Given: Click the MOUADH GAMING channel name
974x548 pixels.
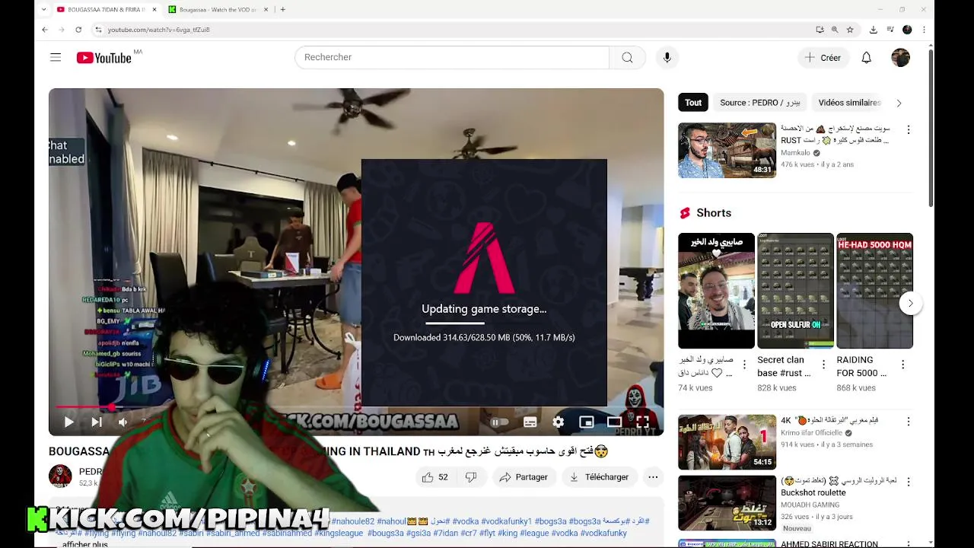Looking at the screenshot, I should coord(810,505).
